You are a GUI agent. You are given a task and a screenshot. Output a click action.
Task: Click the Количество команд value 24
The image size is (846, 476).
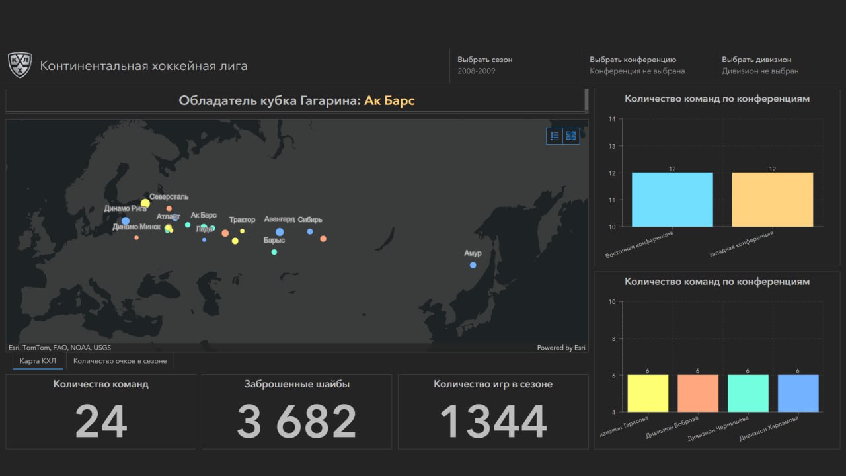(101, 421)
